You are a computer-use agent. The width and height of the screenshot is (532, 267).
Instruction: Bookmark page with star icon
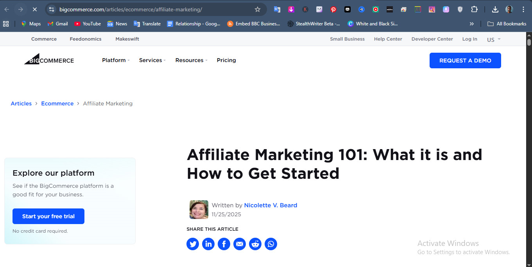(257, 9)
